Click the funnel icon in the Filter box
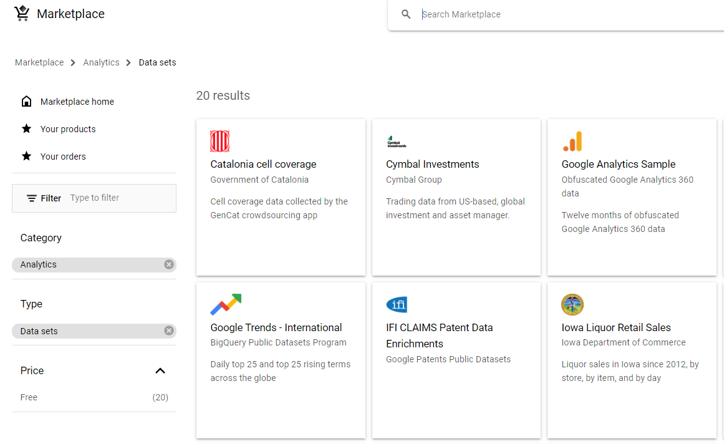 (x=32, y=198)
